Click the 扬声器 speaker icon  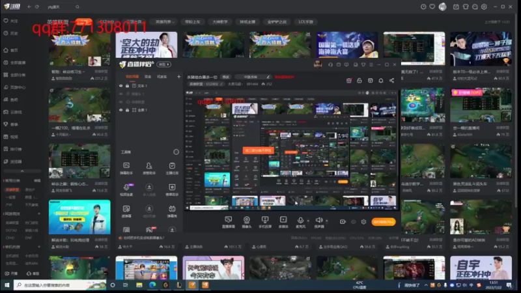(x=319, y=220)
